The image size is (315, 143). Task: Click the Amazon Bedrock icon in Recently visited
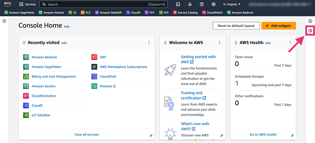tap(26, 57)
